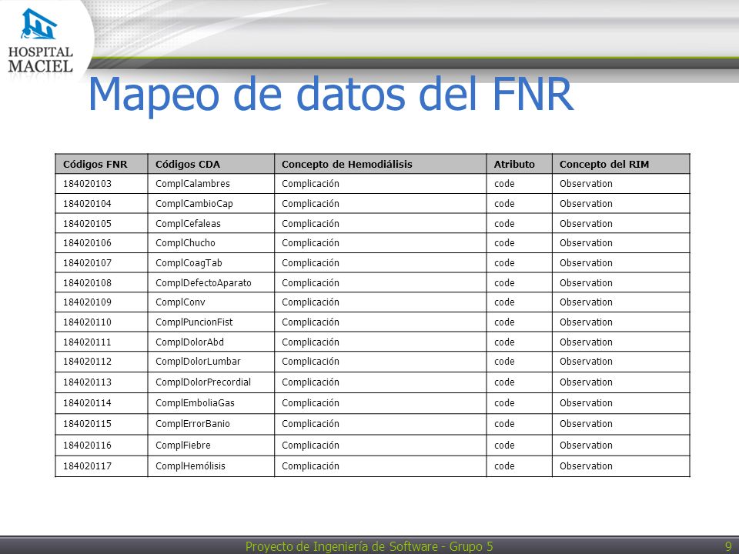This screenshot has width=739, height=554.
Task: Click the 'Concepto del RIM' column header
Action: click(620, 164)
